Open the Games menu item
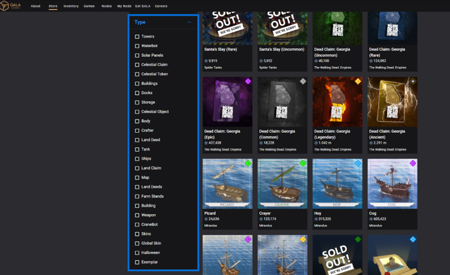Image resolution: width=450 pixels, height=275 pixels. [89, 6]
